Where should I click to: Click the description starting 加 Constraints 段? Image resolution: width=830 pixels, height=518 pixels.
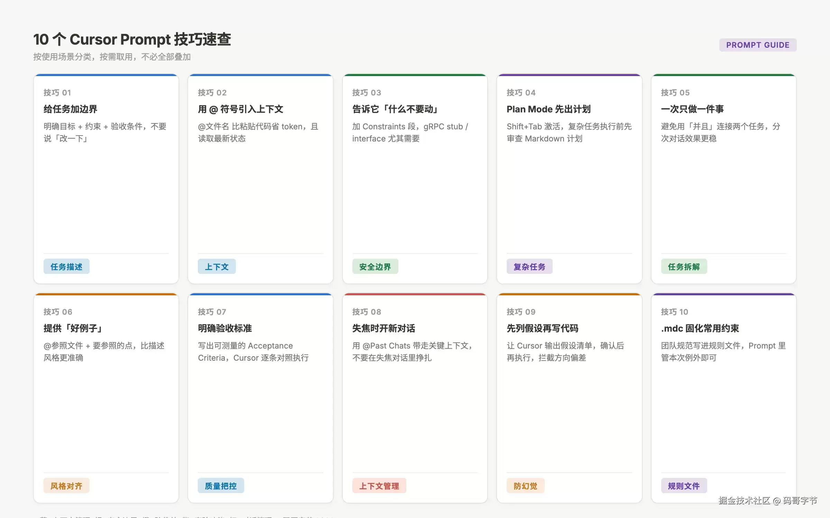(410, 132)
